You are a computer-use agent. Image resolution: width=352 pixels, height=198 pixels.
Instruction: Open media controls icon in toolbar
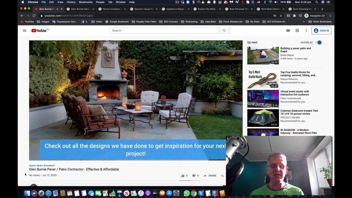point(300,16)
